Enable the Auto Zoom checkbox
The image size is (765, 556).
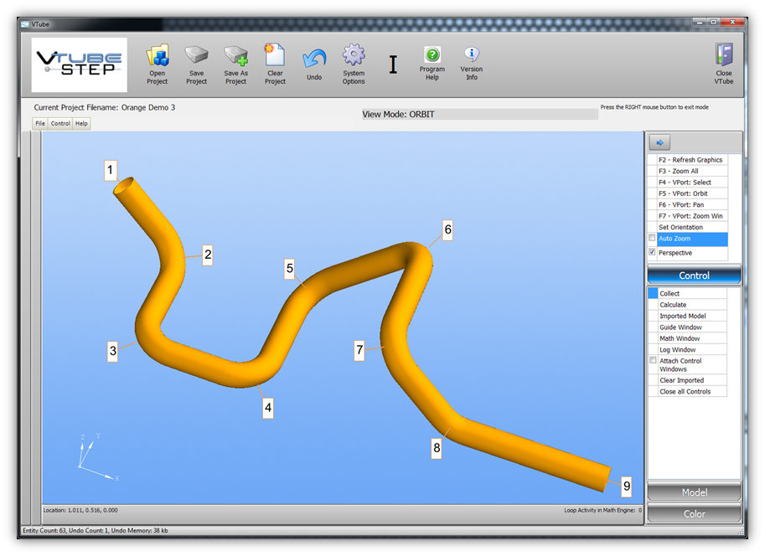point(653,239)
